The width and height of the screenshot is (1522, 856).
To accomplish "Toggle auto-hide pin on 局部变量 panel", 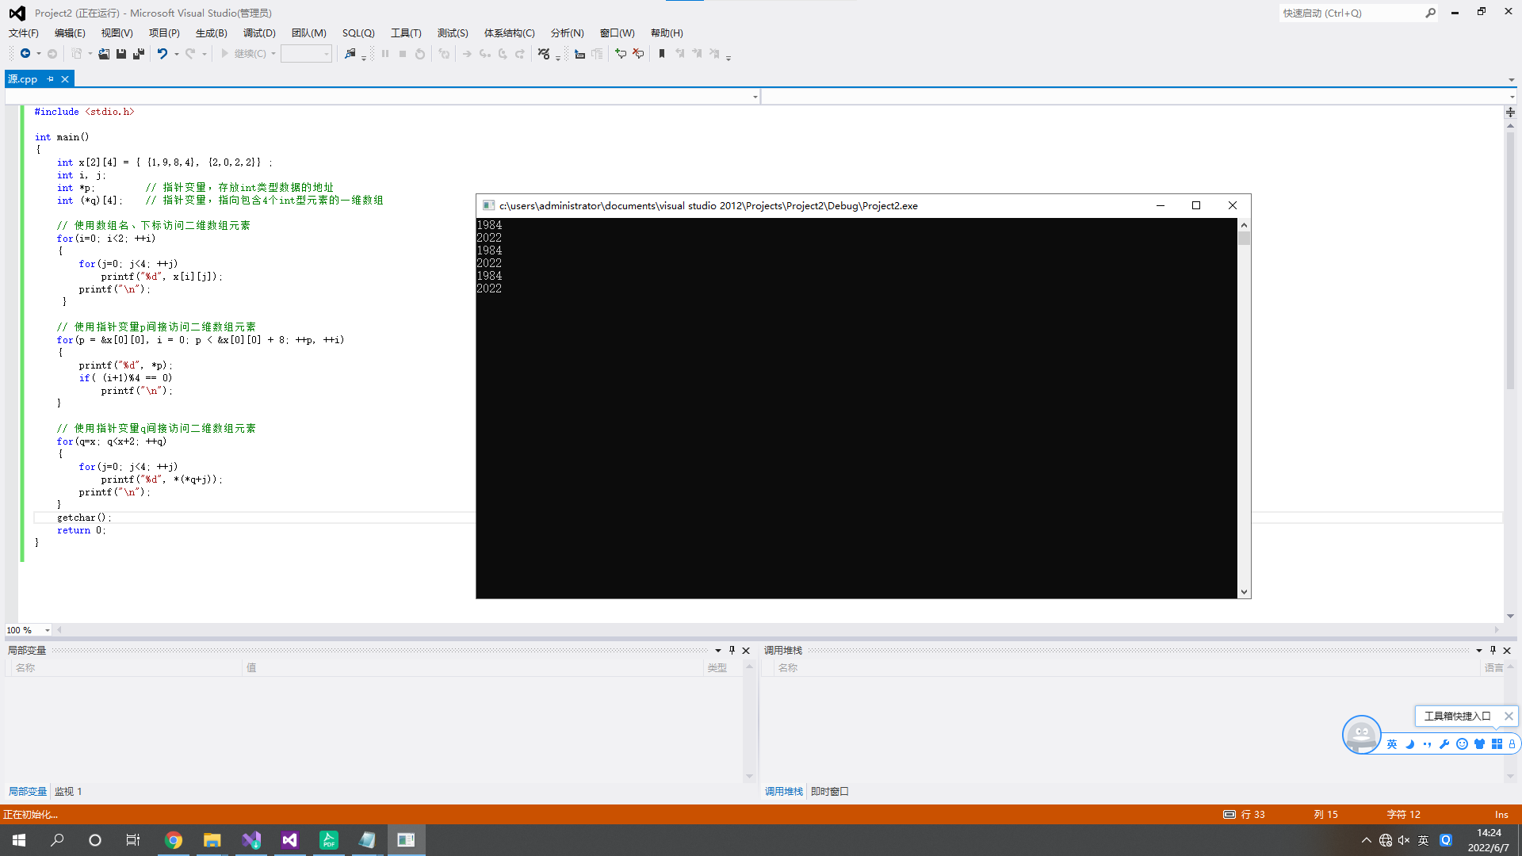I will [732, 650].
